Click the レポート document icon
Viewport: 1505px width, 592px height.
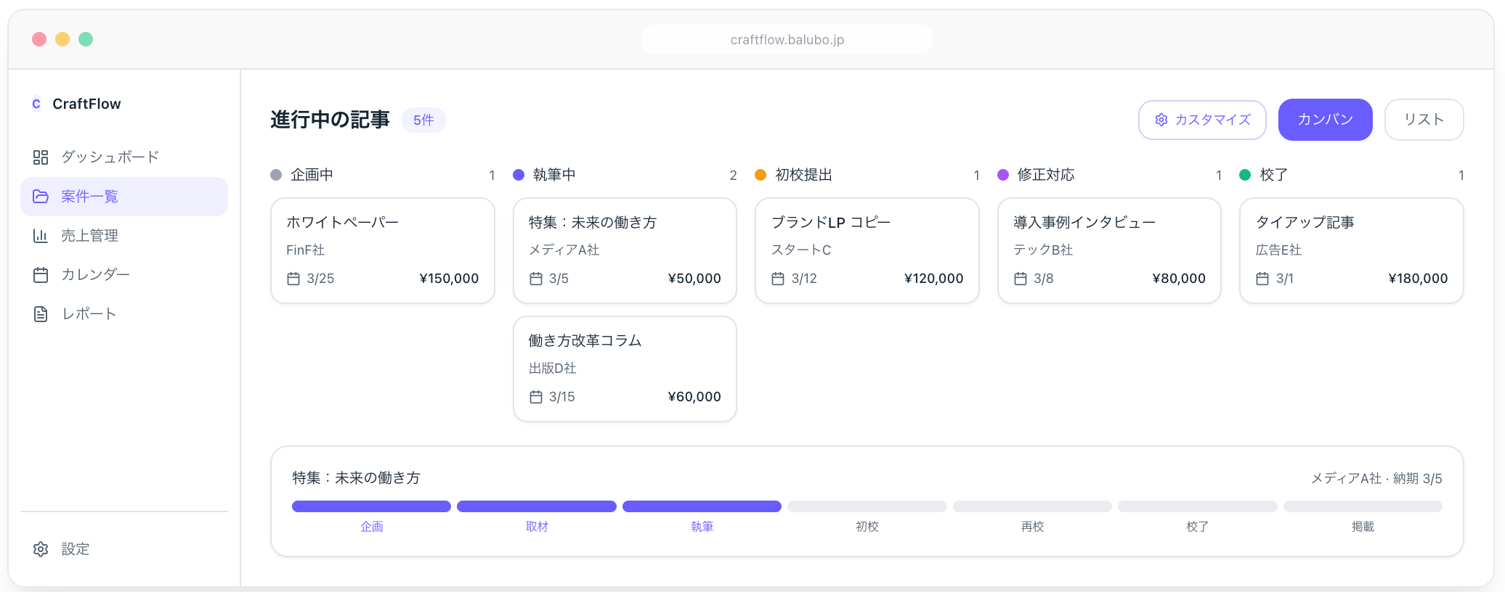click(41, 314)
